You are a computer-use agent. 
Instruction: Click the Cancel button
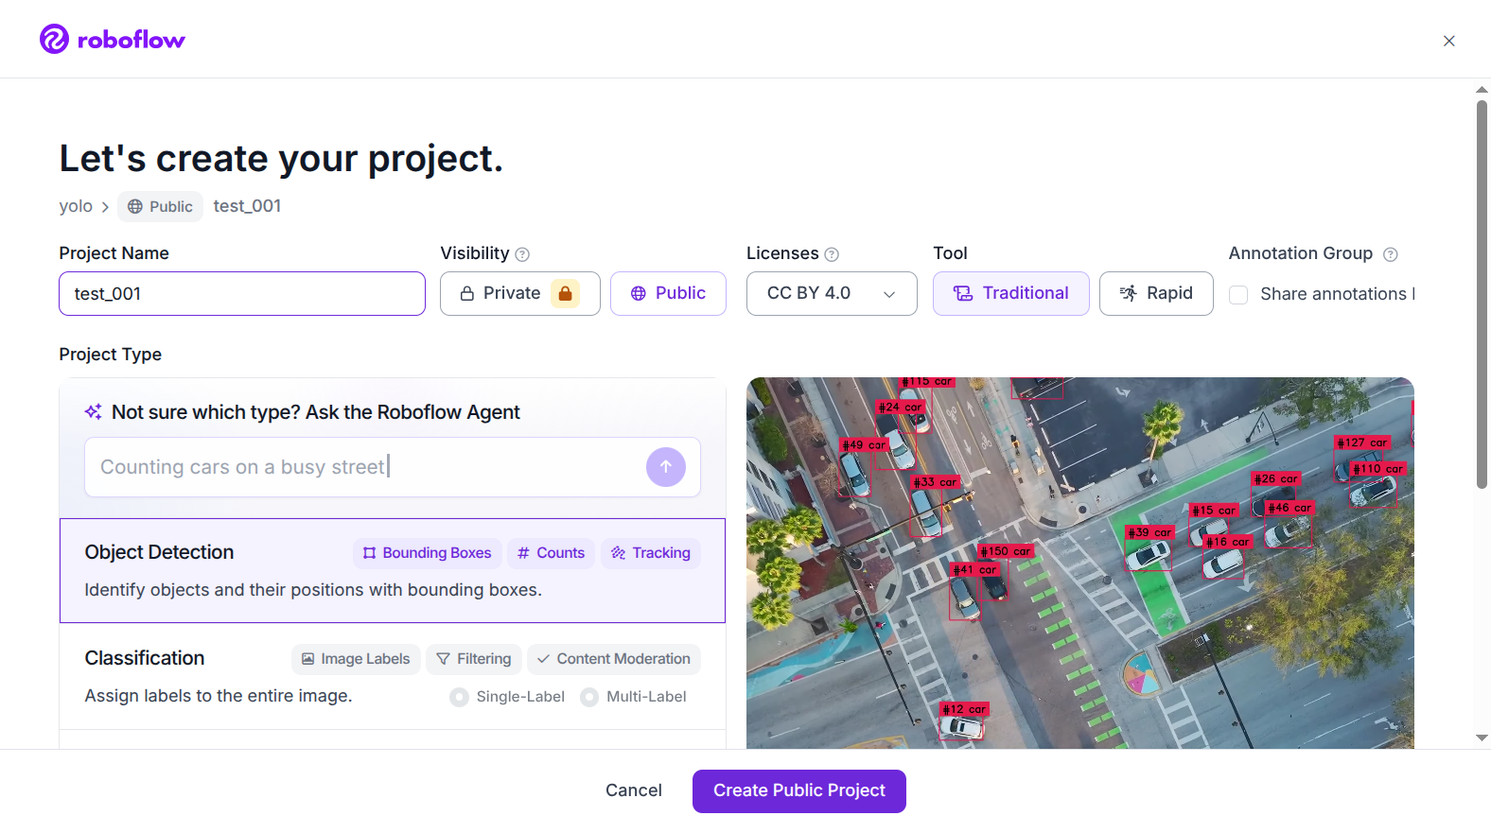pyautogui.click(x=634, y=790)
